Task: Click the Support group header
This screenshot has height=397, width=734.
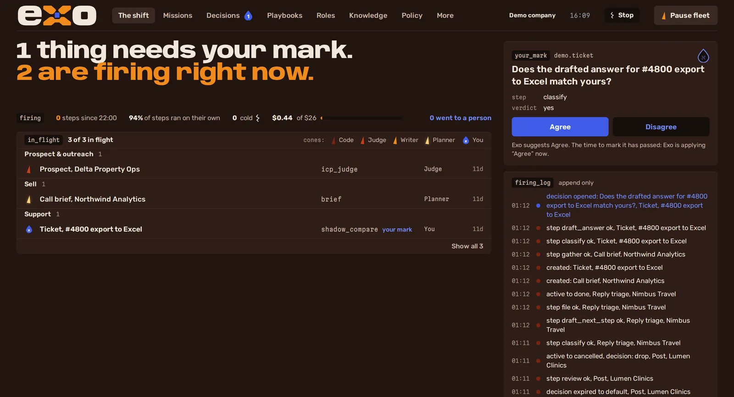Action: click(42, 215)
